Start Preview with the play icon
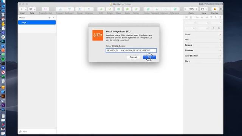Viewport: 242px width, 136px height. click(215, 9)
